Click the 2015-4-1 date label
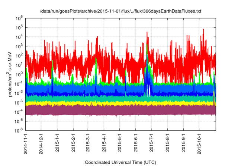 [104, 143]
